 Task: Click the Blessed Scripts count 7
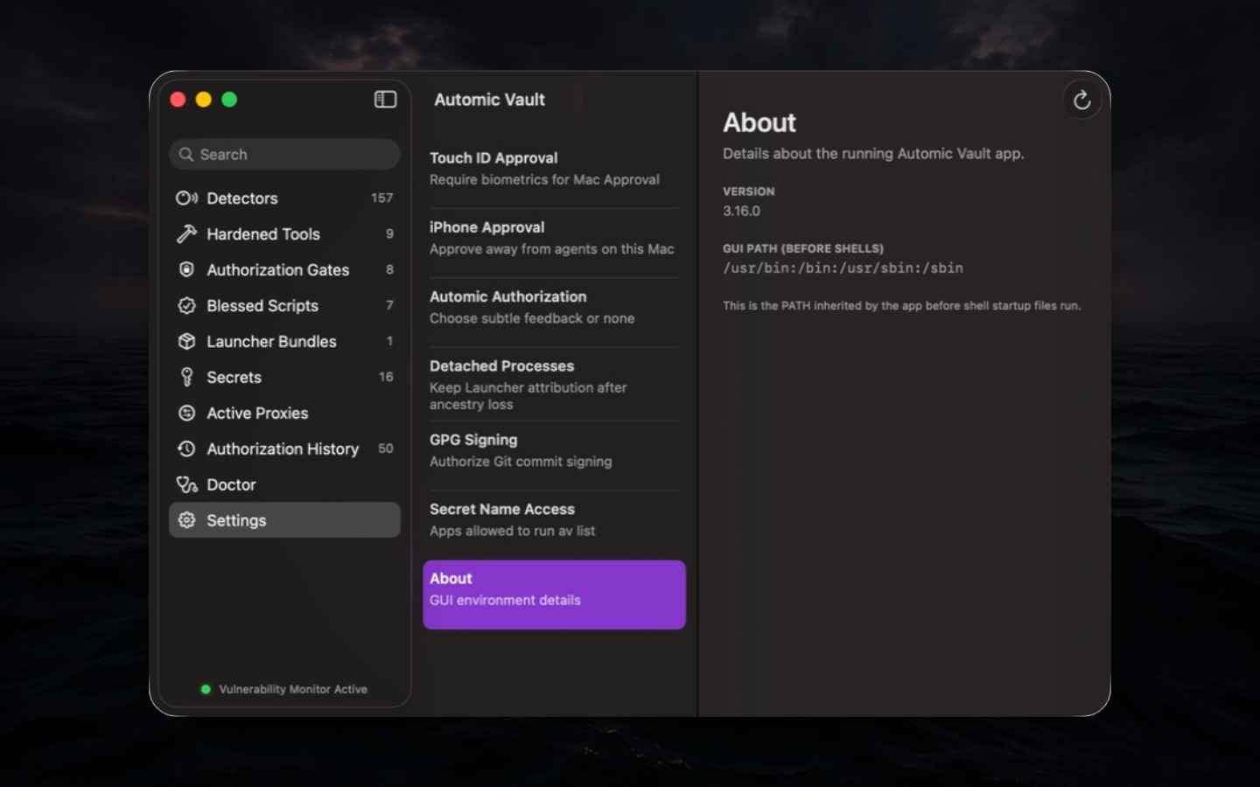coord(389,305)
